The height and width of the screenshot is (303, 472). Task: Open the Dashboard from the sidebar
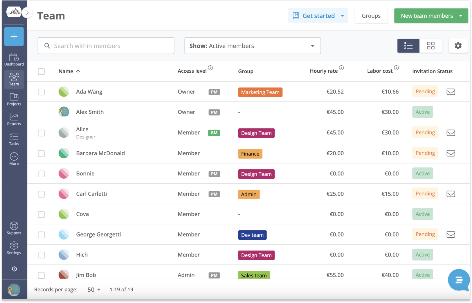14,60
